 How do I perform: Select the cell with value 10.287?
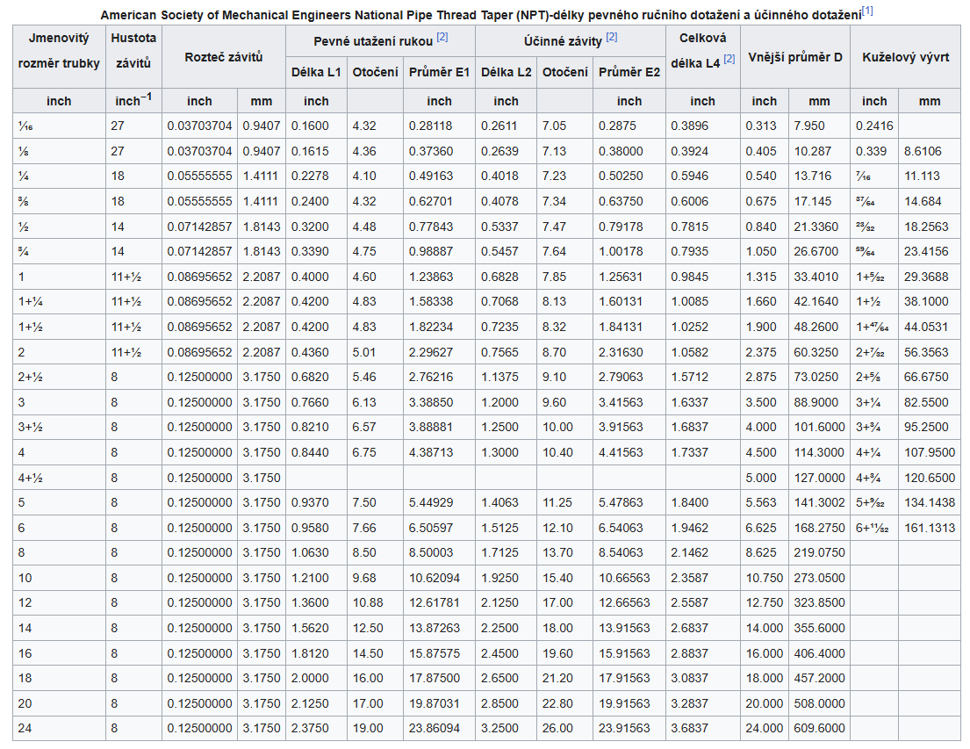coord(819,151)
